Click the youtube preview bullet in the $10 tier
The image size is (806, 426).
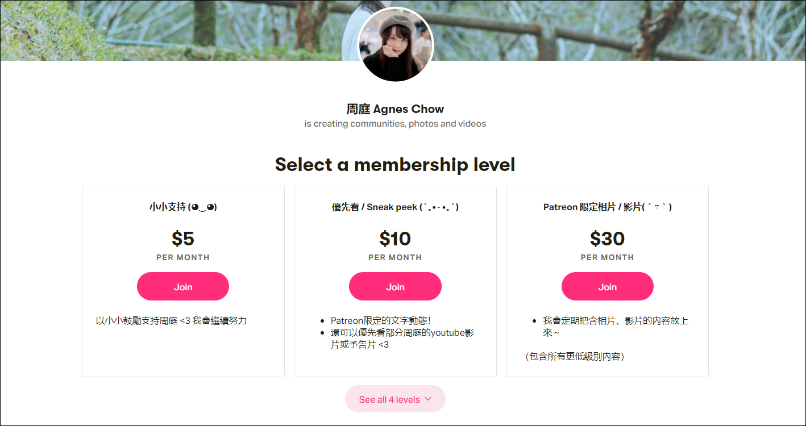pos(402,339)
